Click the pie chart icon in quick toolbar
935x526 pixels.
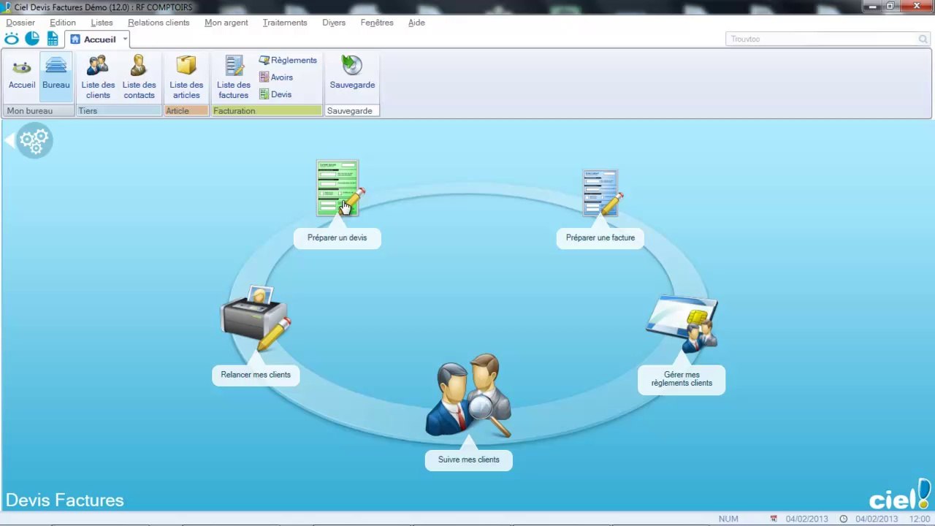(32, 39)
